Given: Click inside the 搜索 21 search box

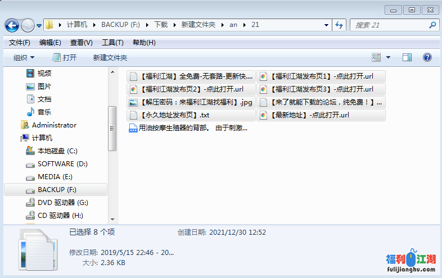Looking at the screenshot, I should 388,25.
